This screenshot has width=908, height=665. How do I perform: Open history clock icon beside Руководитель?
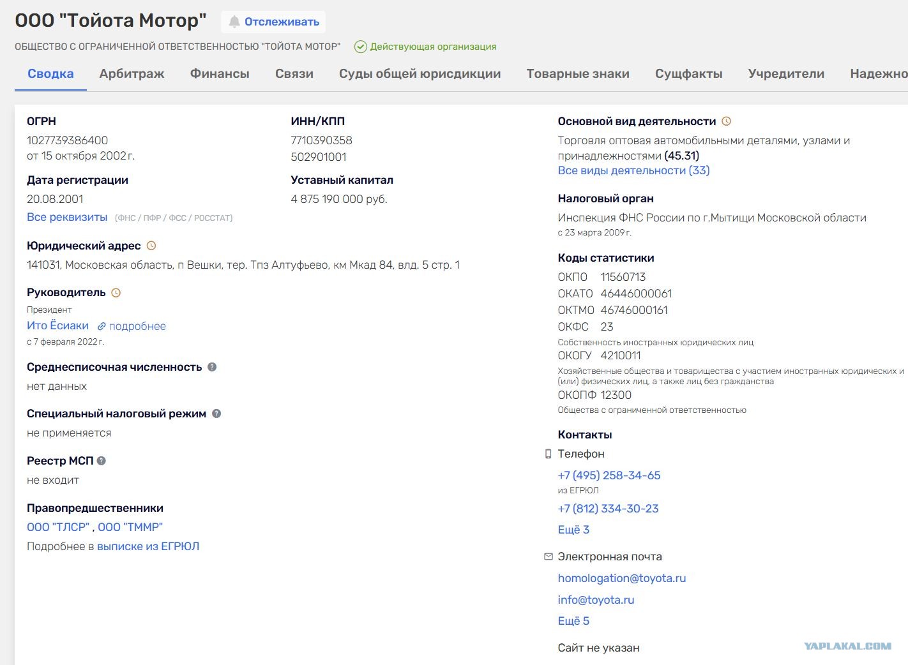(116, 293)
